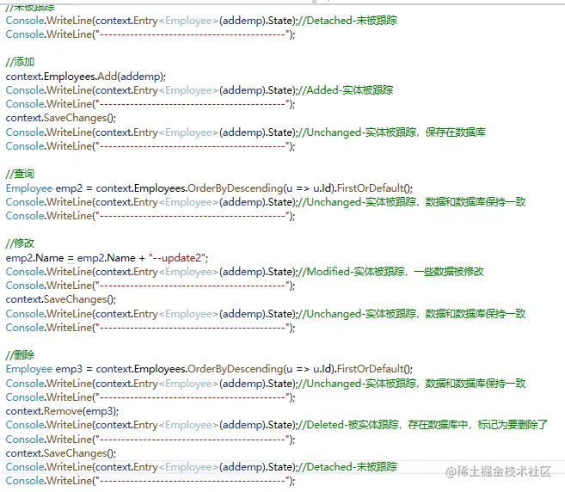Click SaveChanges call right after context.Remove(emp3) block
This screenshot has width=565, height=492.
coord(61,453)
